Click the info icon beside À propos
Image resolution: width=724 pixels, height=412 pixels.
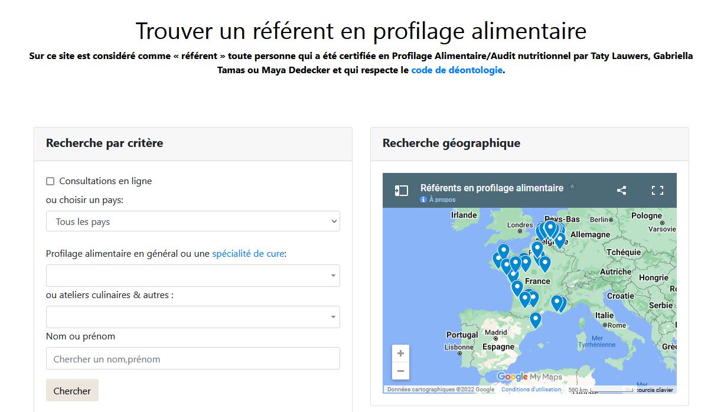coord(423,200)
